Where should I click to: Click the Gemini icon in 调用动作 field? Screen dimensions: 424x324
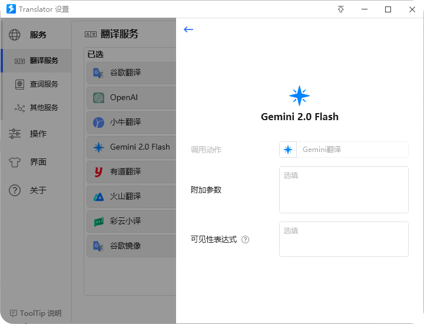[x=288, y=150]
